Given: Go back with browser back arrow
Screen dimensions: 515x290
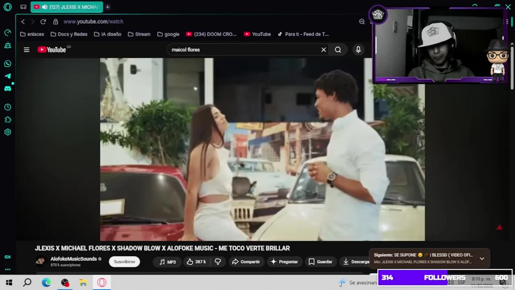Looking at the screenshot, I should click(x=23, y=22).
